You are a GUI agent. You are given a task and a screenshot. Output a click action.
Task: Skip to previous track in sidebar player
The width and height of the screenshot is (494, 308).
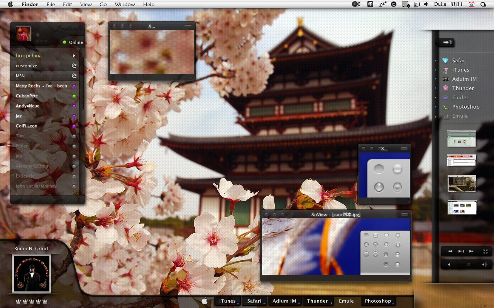pos(450,251)
